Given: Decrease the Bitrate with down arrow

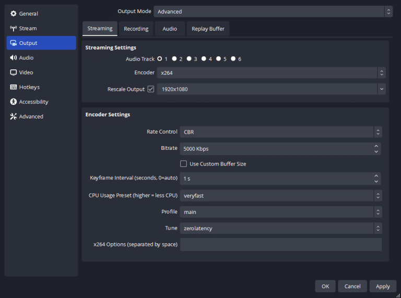Looking at the screenshot, I should click(x=376, y=151).
